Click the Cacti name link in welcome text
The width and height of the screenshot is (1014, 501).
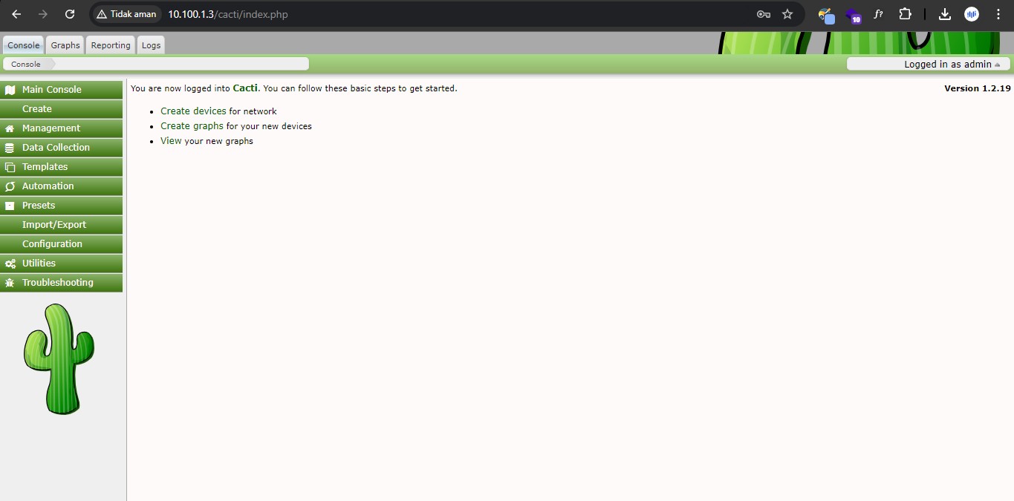(245, 88)
